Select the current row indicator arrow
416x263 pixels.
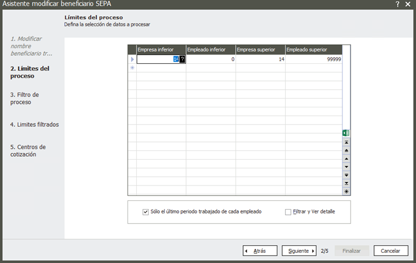(x=132, y=59)
